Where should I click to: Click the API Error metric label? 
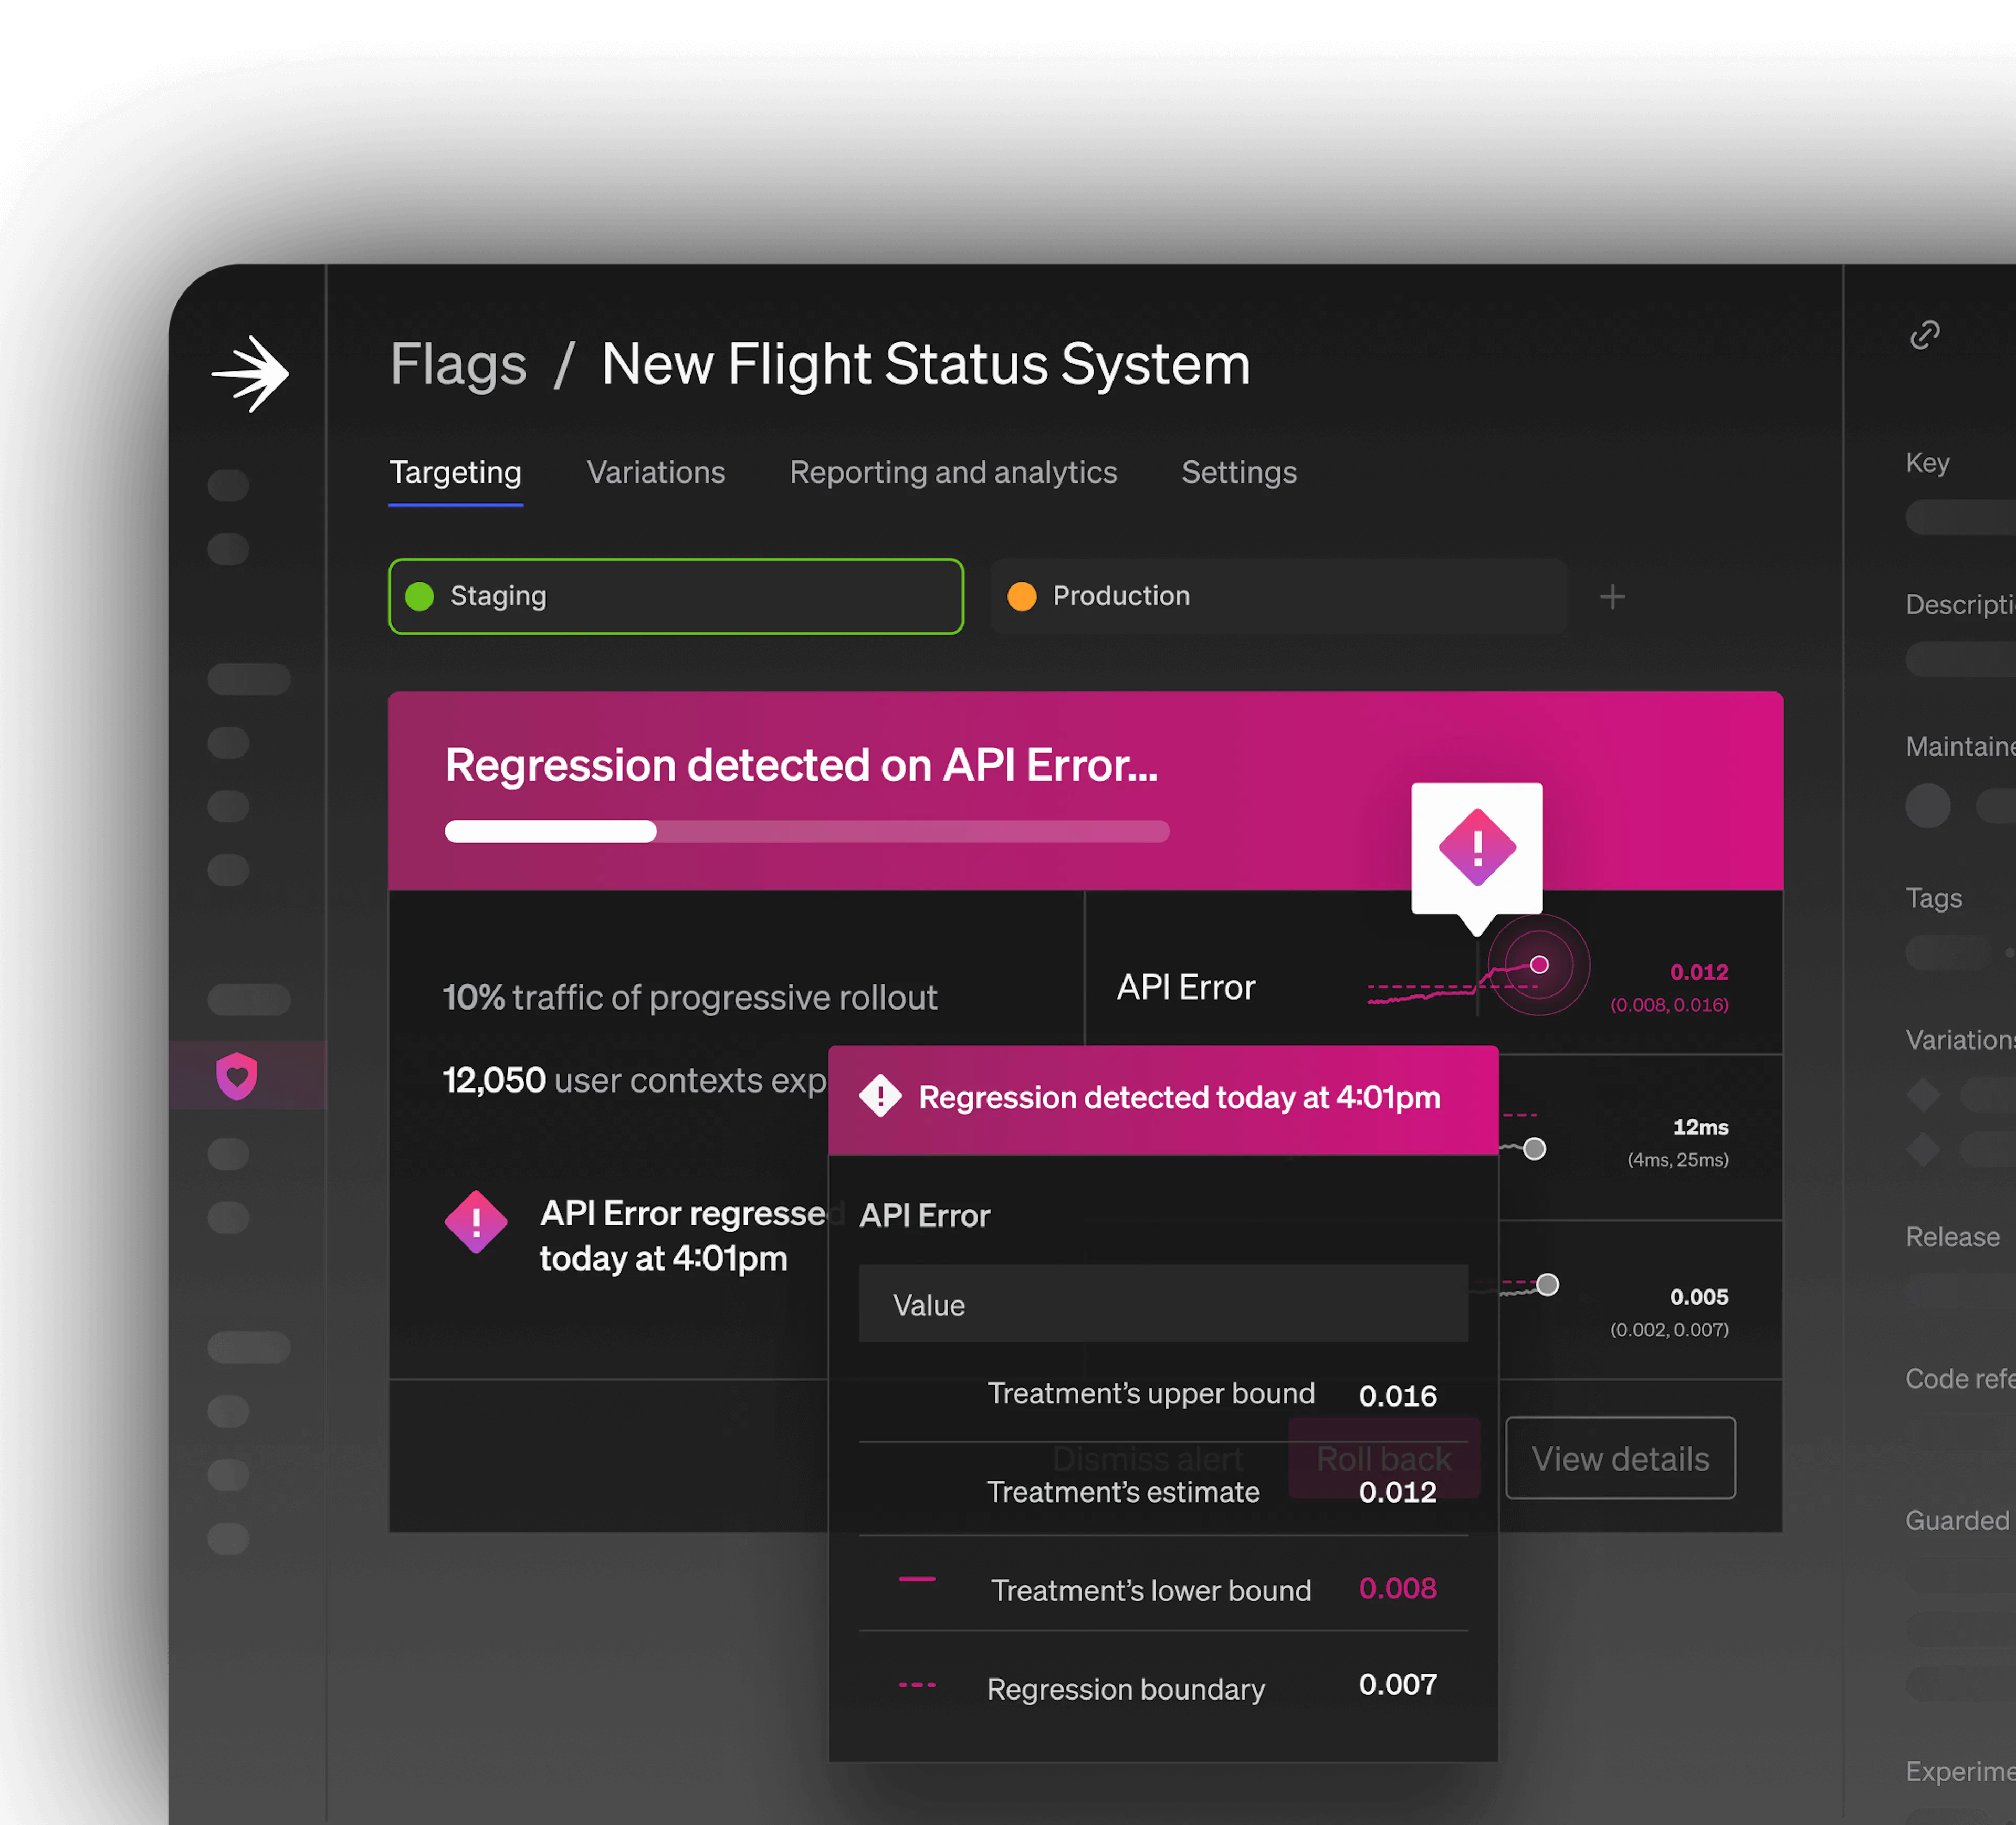pyautogui.click(x=1186, y=987)
